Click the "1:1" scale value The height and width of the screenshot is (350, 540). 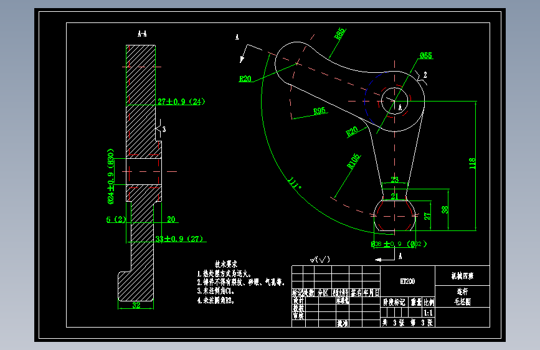point(429,313)
